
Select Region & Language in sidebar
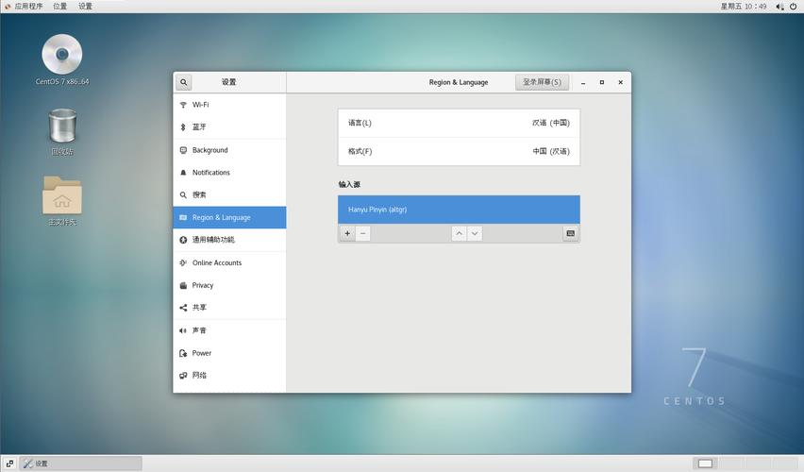(x=229, y=217)
